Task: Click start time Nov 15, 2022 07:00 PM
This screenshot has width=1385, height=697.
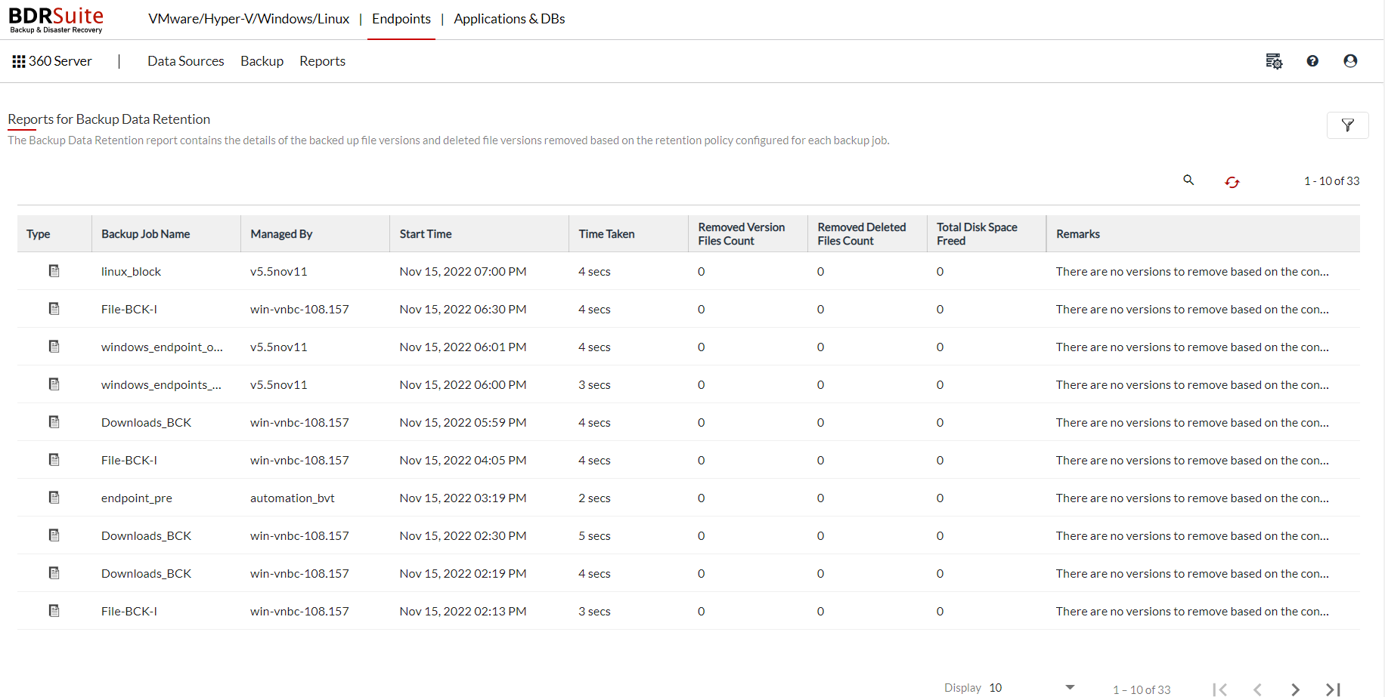Action: [463, 271]
